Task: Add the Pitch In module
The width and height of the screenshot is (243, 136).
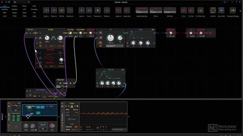Action: pos(62,10)
